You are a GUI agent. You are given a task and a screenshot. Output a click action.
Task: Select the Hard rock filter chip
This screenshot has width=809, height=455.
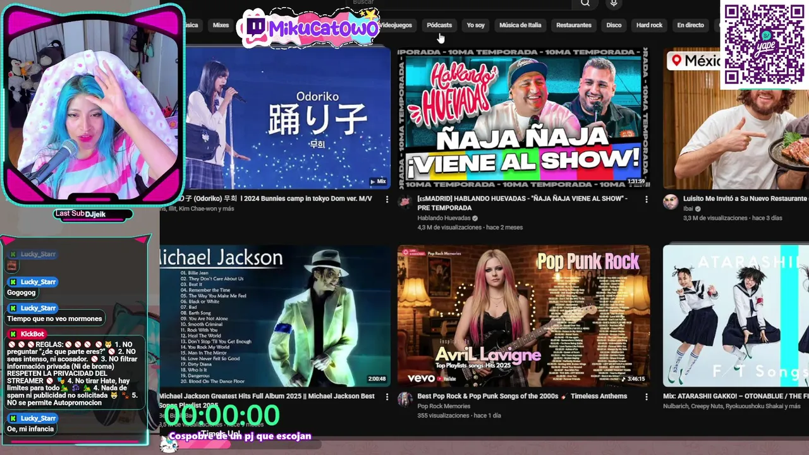pos(649,25)
